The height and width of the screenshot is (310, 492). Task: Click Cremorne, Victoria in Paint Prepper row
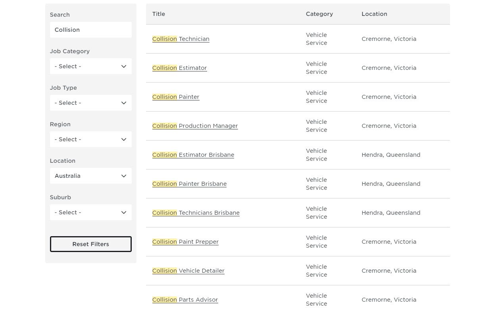coord(389,242)
